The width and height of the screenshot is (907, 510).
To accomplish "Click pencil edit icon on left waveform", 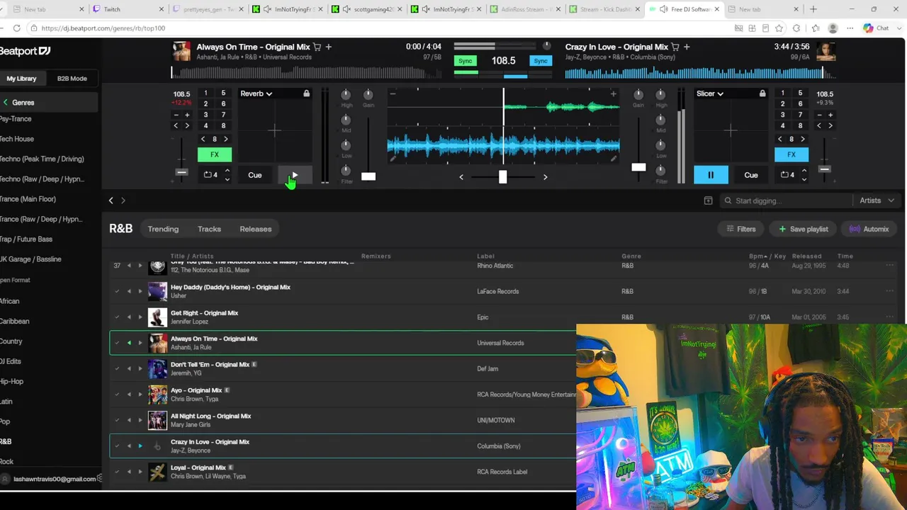I will click(x=393, y=159).
